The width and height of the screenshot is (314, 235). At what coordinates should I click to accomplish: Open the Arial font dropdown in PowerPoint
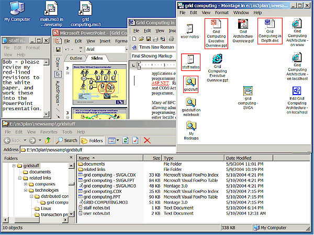pos(126,49)
